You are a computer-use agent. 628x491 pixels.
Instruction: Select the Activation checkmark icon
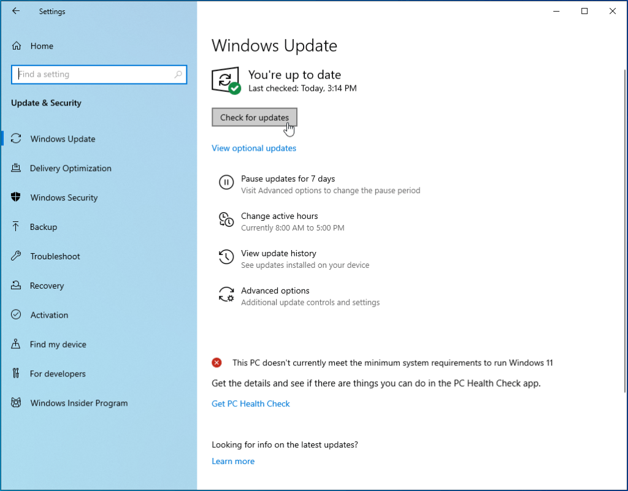pyautogui.click(x=16, y=315)
